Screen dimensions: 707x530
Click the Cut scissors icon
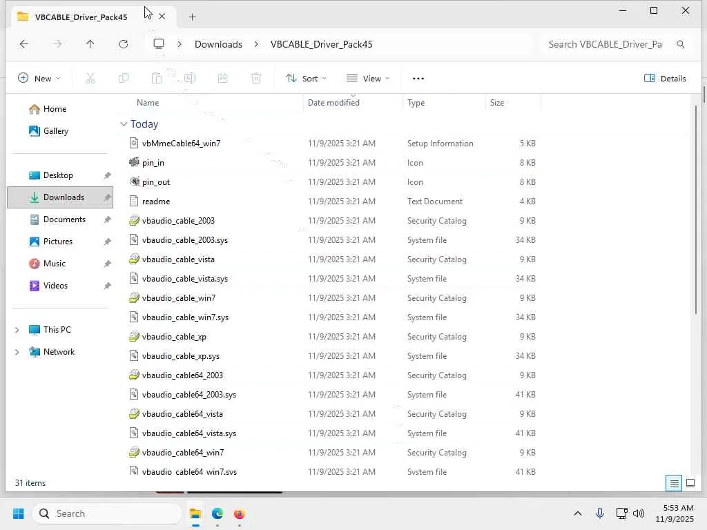click(90, 79)
